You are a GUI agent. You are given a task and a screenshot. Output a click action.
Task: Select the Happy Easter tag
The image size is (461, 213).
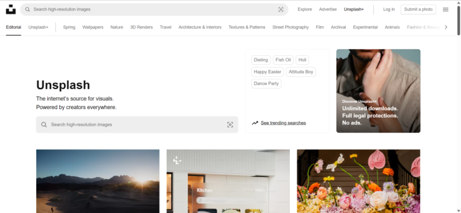click(267, 72)
